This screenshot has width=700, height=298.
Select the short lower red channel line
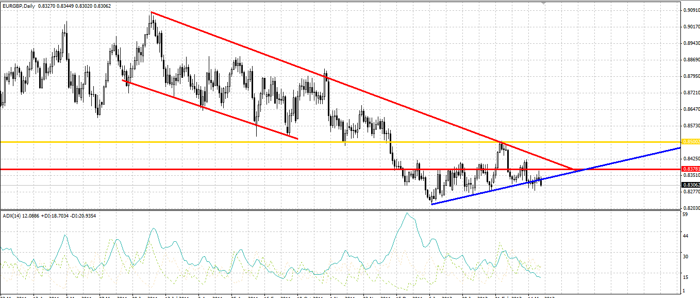(x=210, y=110)
